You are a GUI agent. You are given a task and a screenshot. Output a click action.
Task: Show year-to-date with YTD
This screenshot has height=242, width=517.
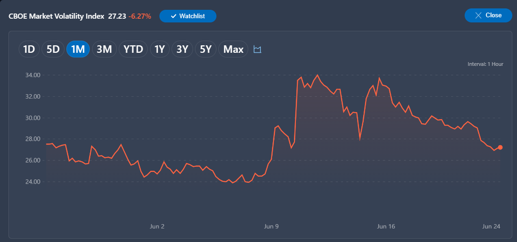[133, 49]
